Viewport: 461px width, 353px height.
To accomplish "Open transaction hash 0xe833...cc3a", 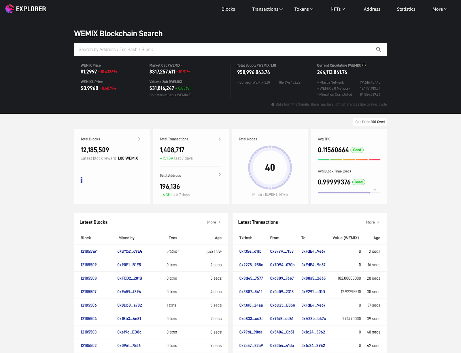I will (252, 319).
